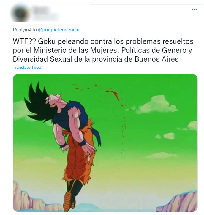The image size is (204, 215).
Task: Click the words 'Buenos Aires' in tweet
Action: pyautogui.click(x=156, y=59)
